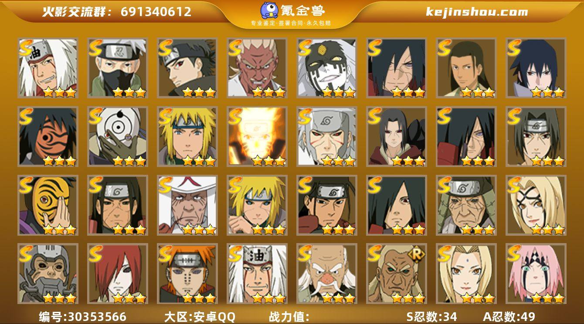The image size is (584, 324).
Task: Click the A忍数:49 counter
Action: 509,317
